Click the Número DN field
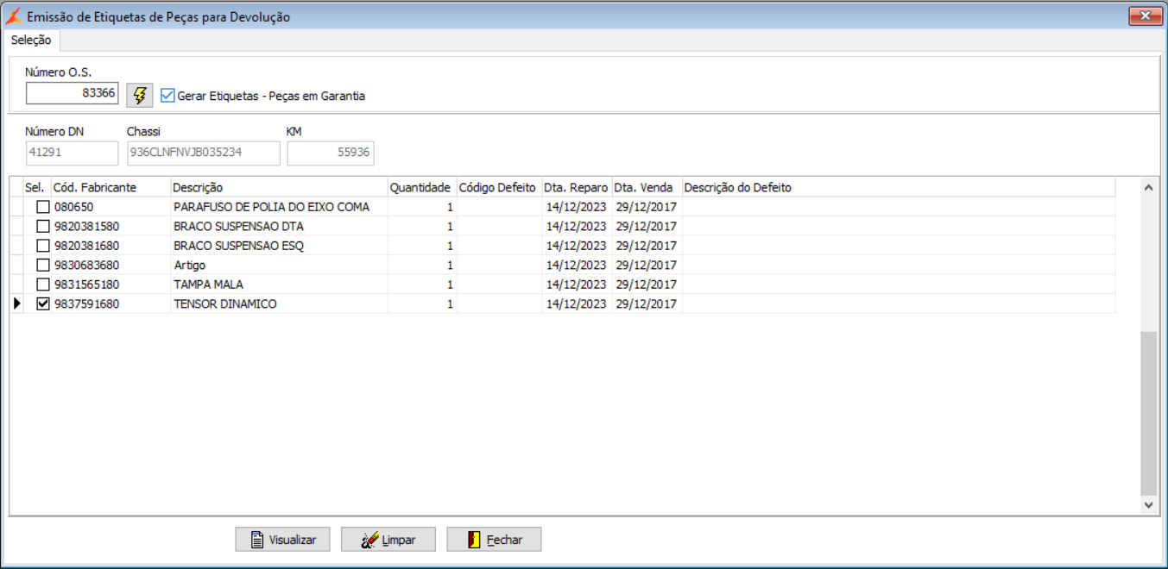The image size is (1168, 569). [72, 153]
